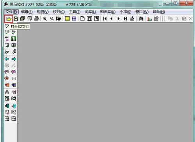
Task: Click the blue arrow grey import icon
Action: pyautogui.click(x=14, y=85)
